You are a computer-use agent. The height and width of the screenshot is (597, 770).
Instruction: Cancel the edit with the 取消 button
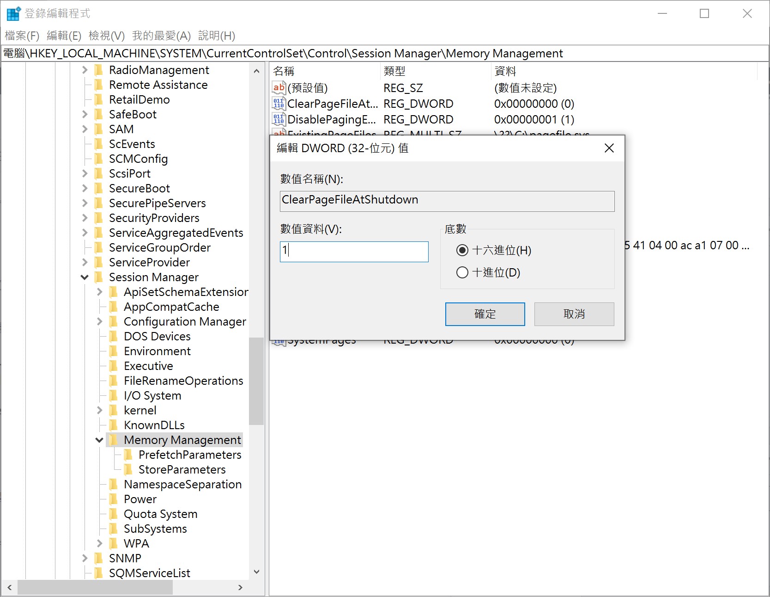click(574, 314)
